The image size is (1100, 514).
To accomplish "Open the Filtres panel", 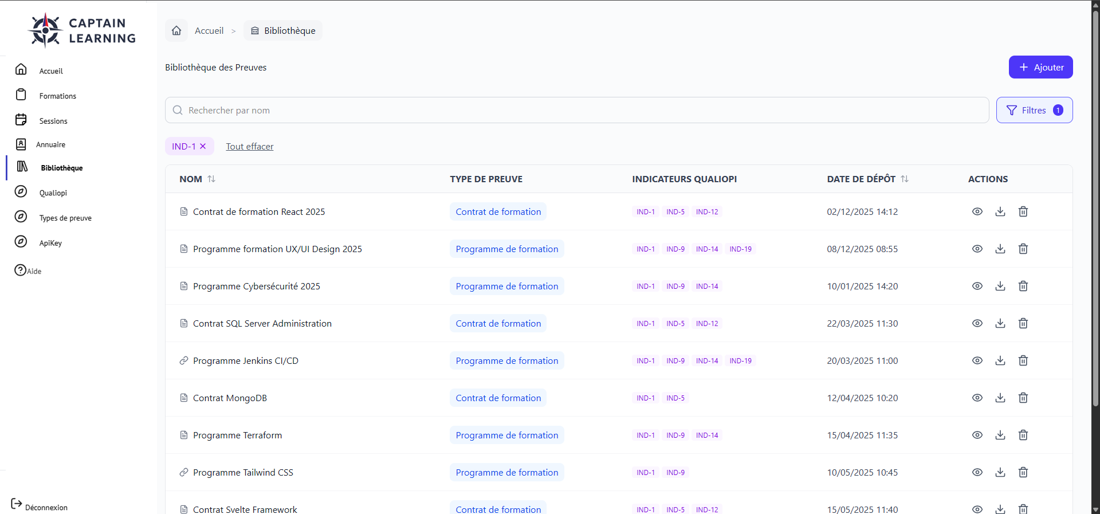I will click(x=1034, y=110).
